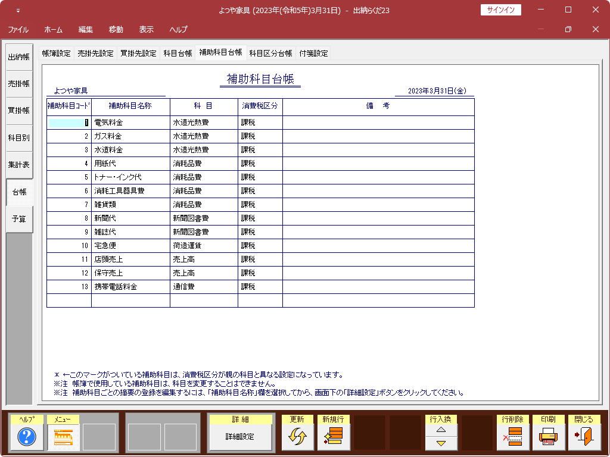
Task: Move row down with 行入換 arrow
Action: point(441,443)
